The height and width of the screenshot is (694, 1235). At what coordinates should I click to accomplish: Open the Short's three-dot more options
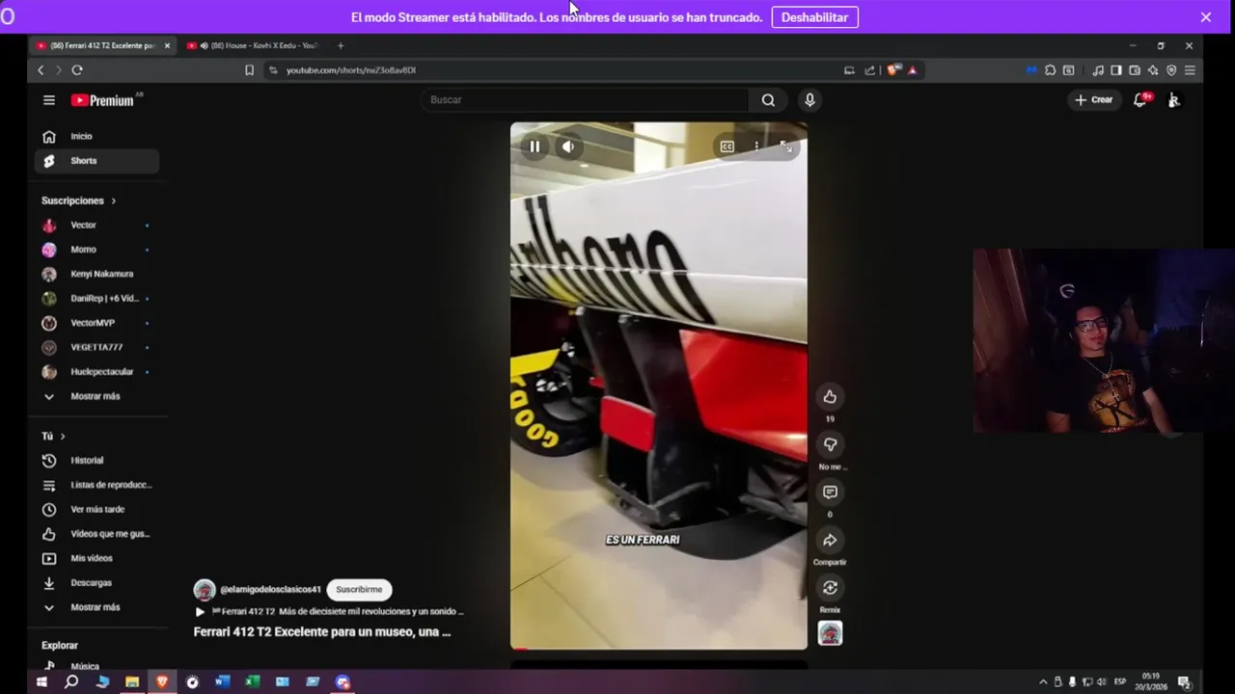coord(756,147)
